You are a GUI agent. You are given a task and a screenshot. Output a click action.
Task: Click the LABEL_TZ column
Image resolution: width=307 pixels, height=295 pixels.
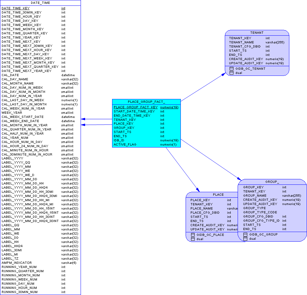10,259
